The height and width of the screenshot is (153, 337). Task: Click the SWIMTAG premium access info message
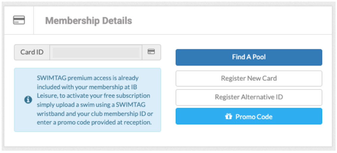coord(95,100)
